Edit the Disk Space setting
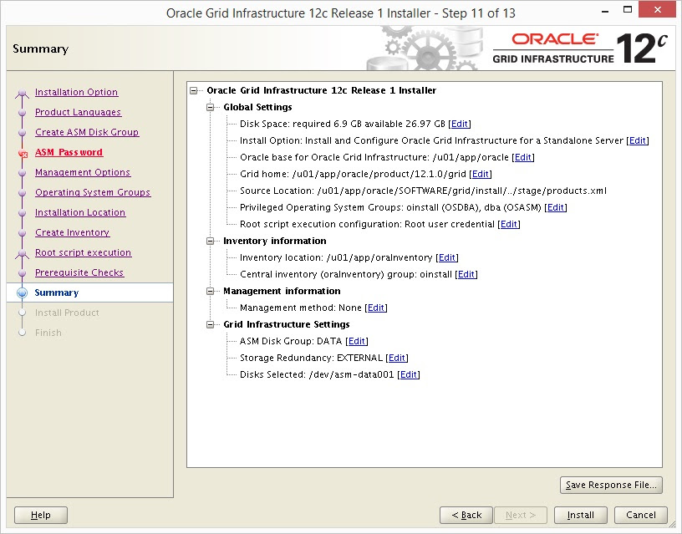This screenshot has width=682, height=534. point(460,124)
